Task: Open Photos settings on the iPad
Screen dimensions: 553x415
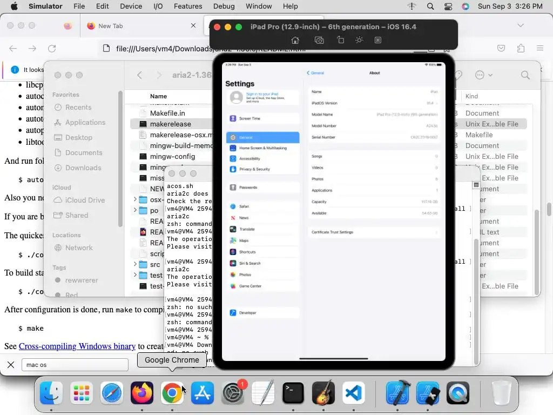Action: click(263, 275)
